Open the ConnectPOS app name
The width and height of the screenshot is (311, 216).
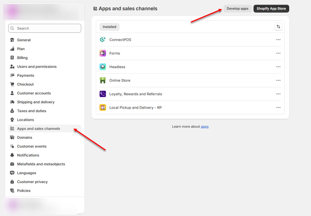pyautogui.click(x=120, y=40)
